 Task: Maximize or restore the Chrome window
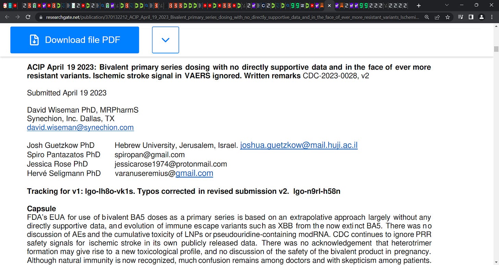tap(476, 5)
